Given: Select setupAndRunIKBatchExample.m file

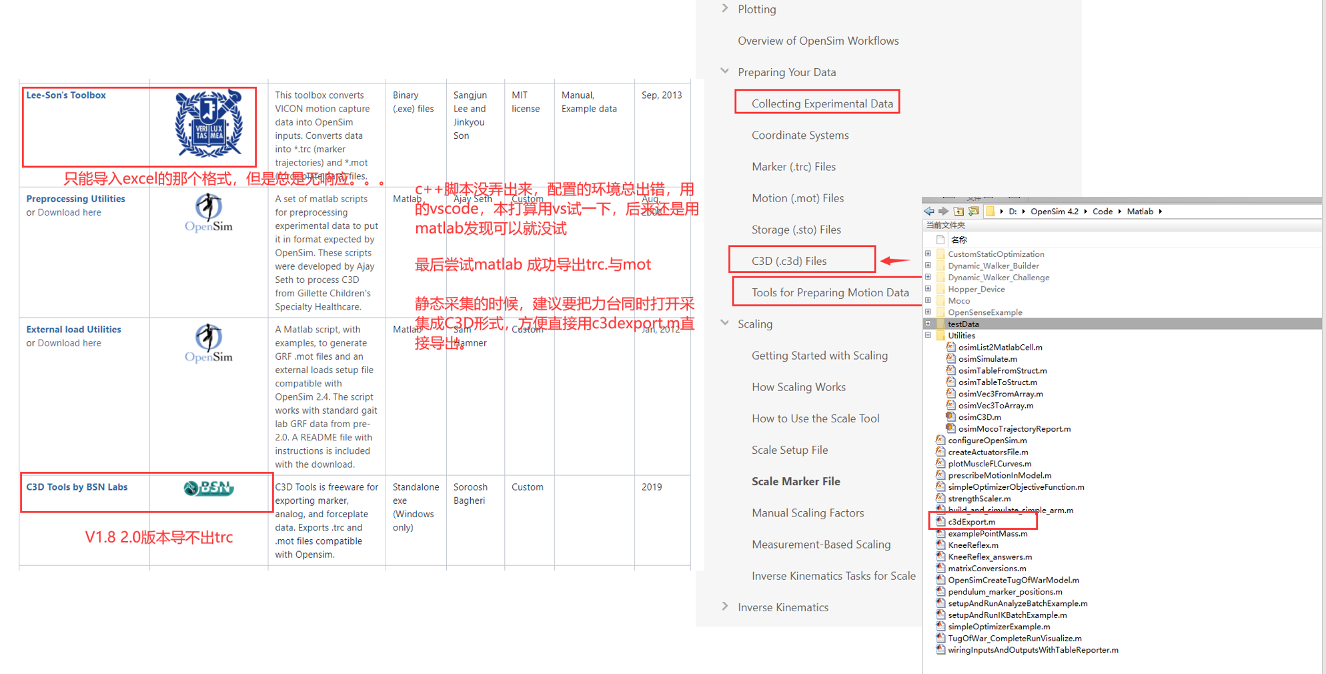Looking at the screenshot, I should click(1007, 615).
